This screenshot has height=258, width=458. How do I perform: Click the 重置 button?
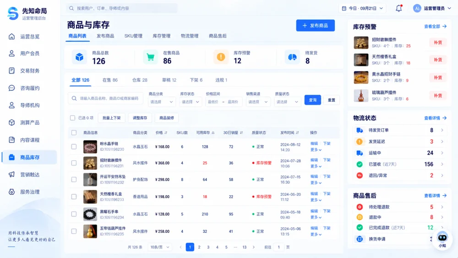332,100
